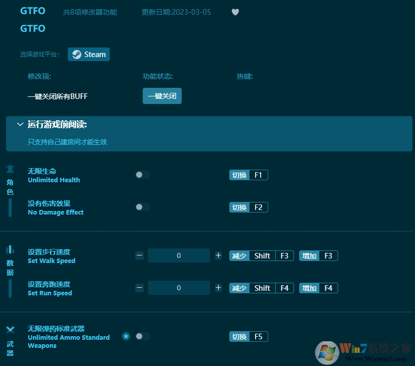Click the Set Run Speed value field
415x366 pixels.
point(179,288)
